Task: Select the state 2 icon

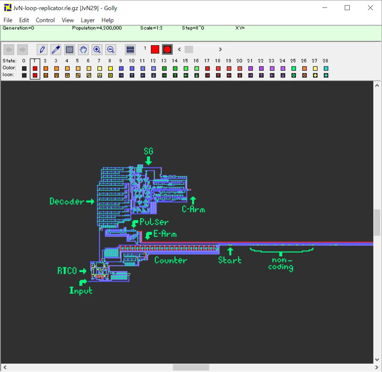Action: point(46,75)
